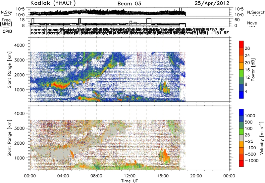
Task: Click the light green segment of Power color bar
Action: [x=241, y=73]
